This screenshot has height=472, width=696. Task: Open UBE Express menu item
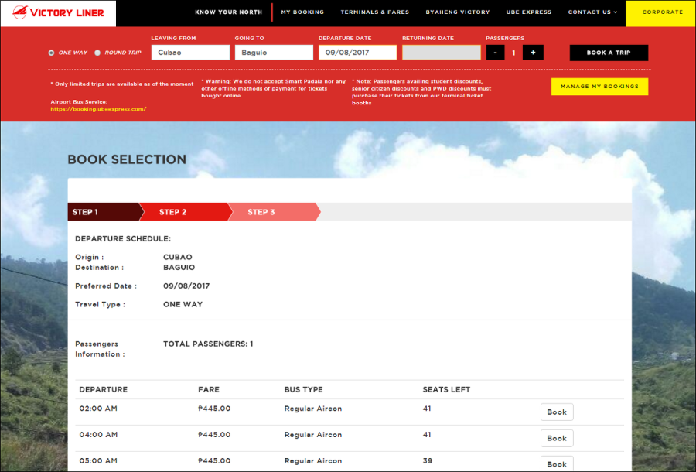pyautogui.click(x=529, y=12)
